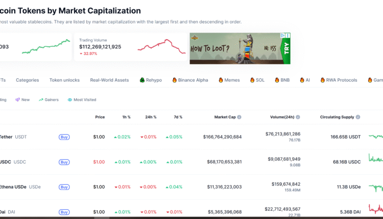Click the Circulating Supply info icon
The width and height of the screenshot is (383, 219).
[357, 117]
